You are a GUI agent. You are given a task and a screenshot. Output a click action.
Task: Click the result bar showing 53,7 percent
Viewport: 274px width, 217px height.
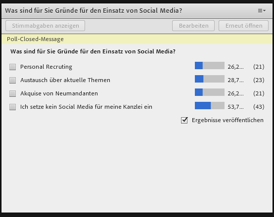210,105
